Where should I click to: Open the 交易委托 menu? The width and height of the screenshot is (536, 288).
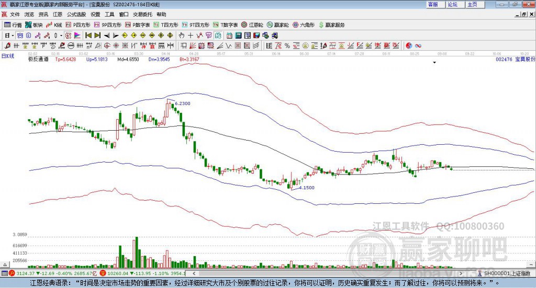click(142, 14)
